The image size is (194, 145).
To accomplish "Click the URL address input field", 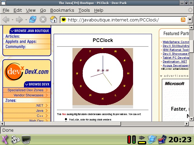I will [x=121, y=20].
